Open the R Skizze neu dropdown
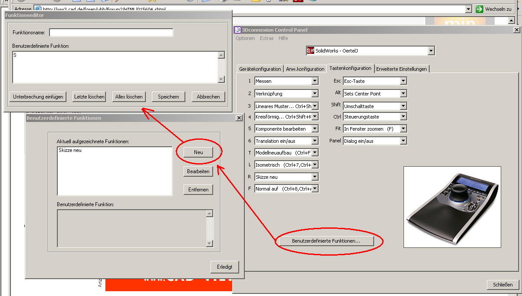Image resolution: width=522 pixels, height=296 pixels. point(315,177)
